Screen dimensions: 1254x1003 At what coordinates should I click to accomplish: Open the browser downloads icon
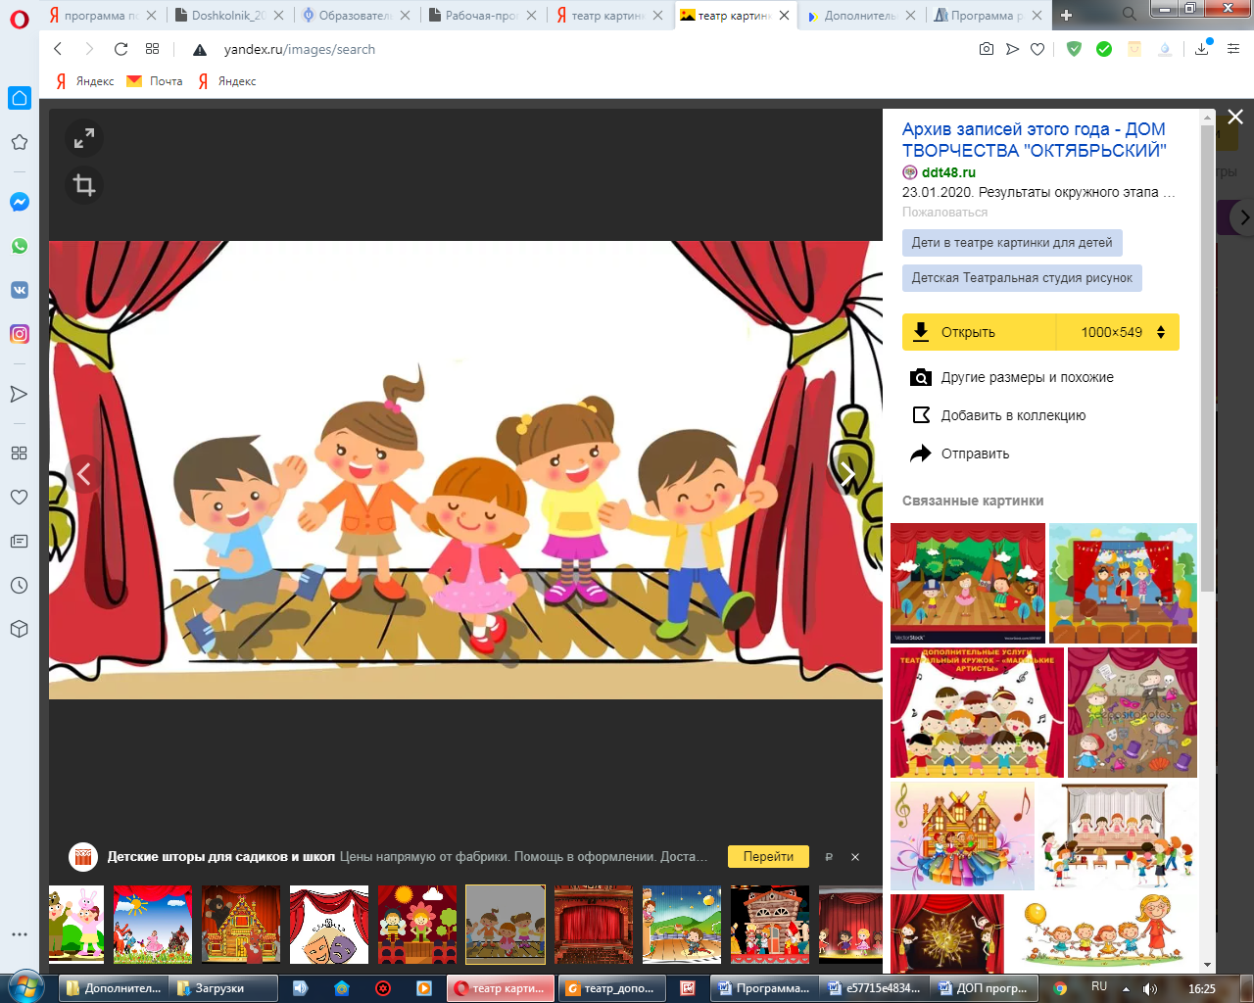tap(1202, 49)
